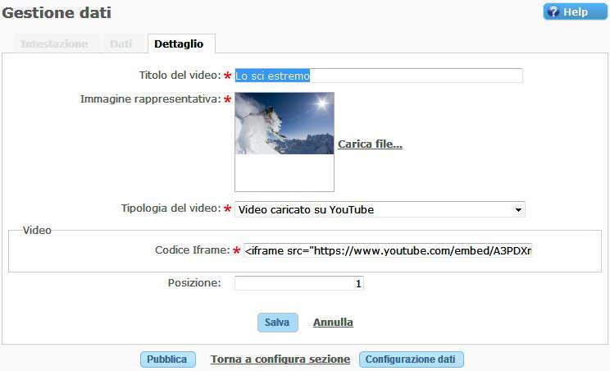
Task: Click inside the Codice Iframe field
Action: tap(388, 250)
